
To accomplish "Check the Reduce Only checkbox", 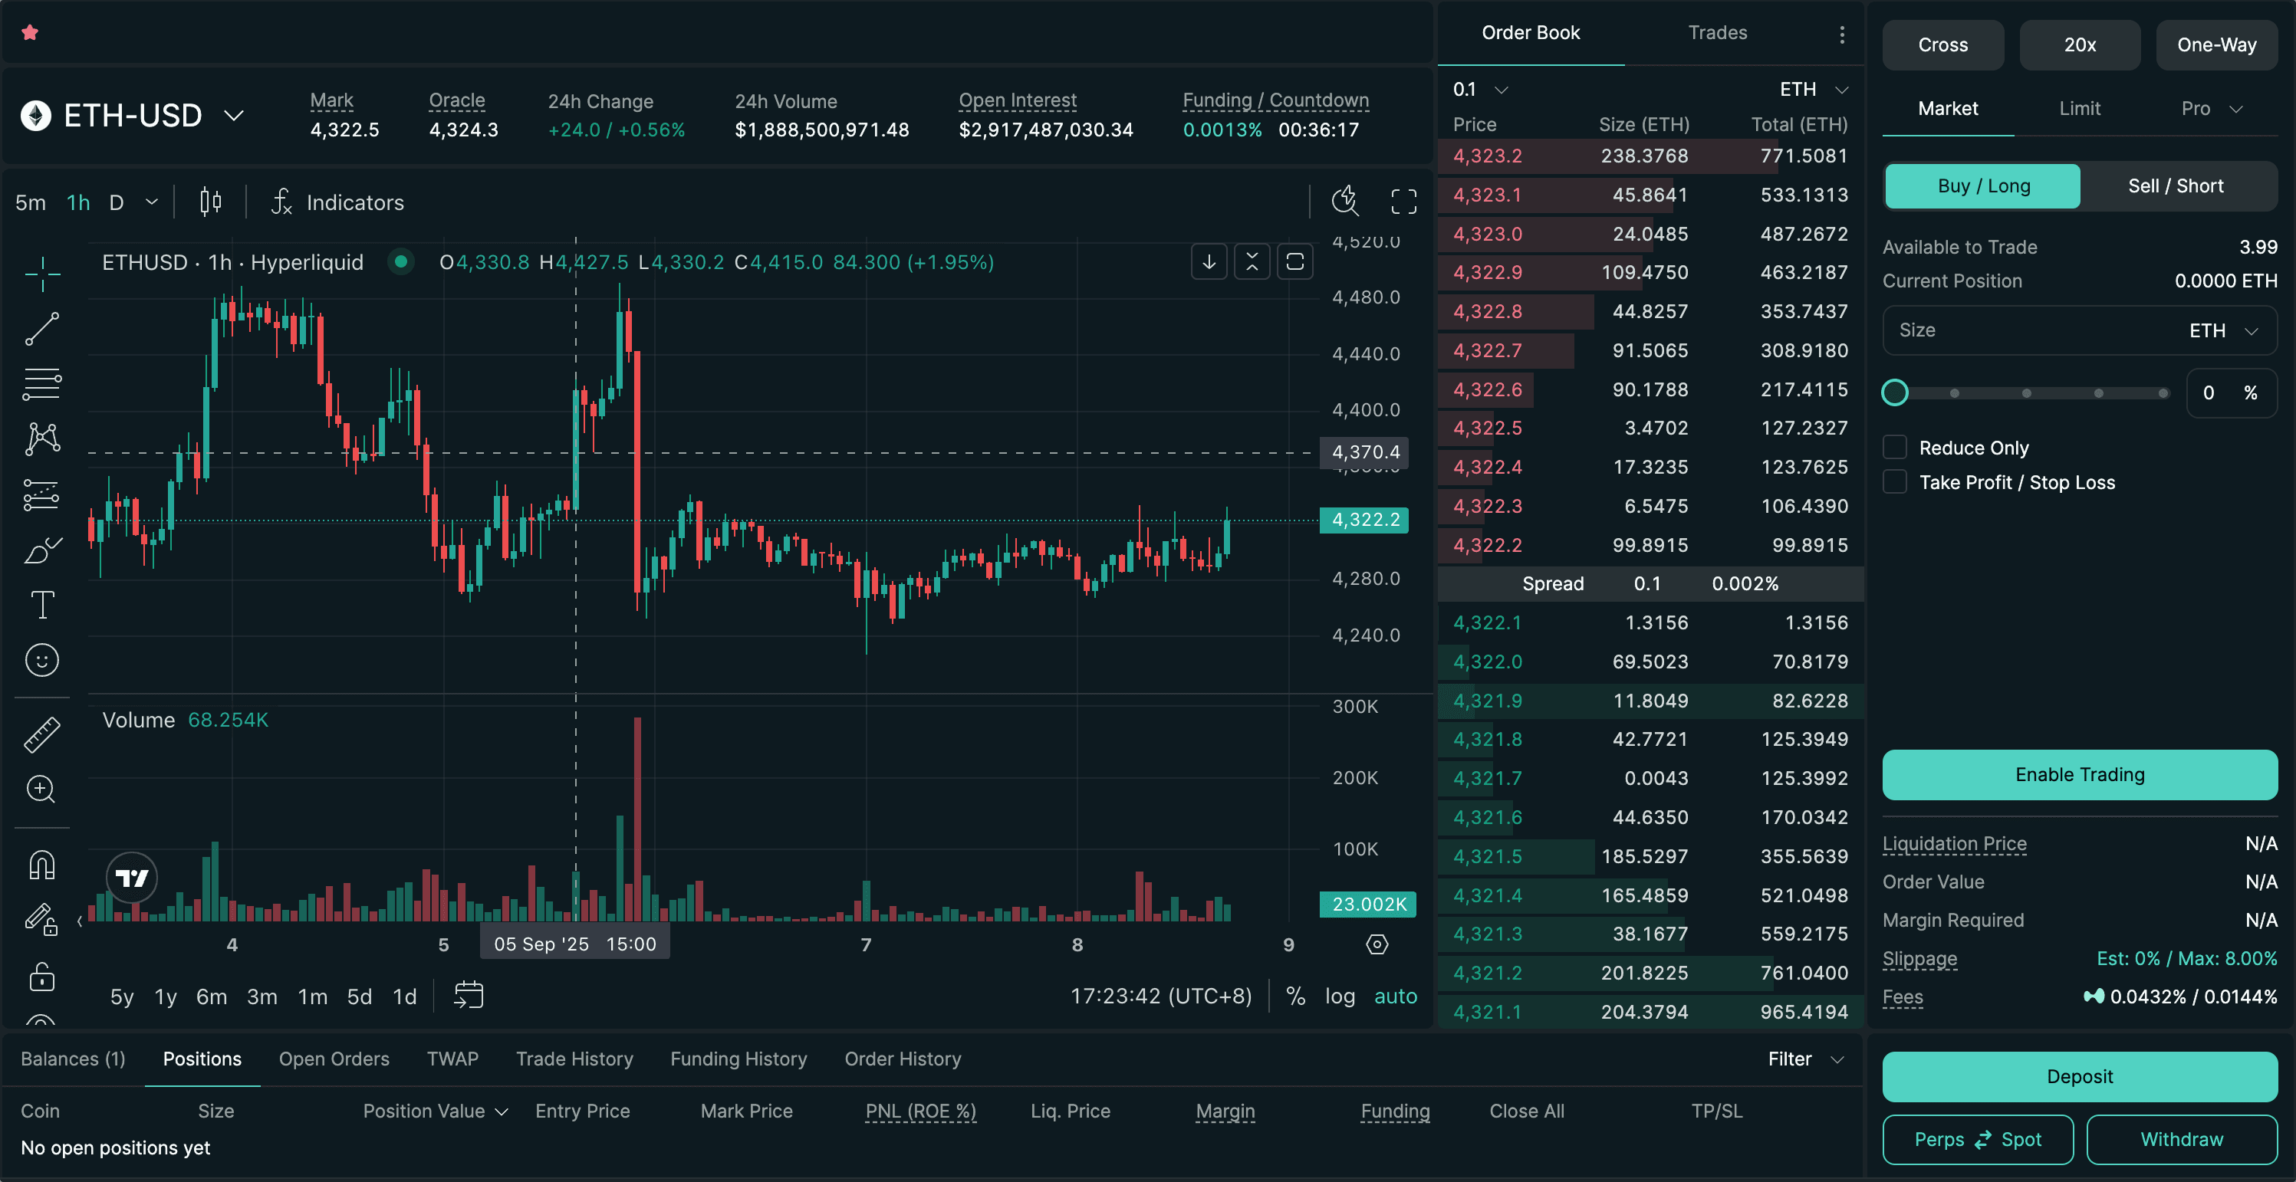I will 1895,447.
